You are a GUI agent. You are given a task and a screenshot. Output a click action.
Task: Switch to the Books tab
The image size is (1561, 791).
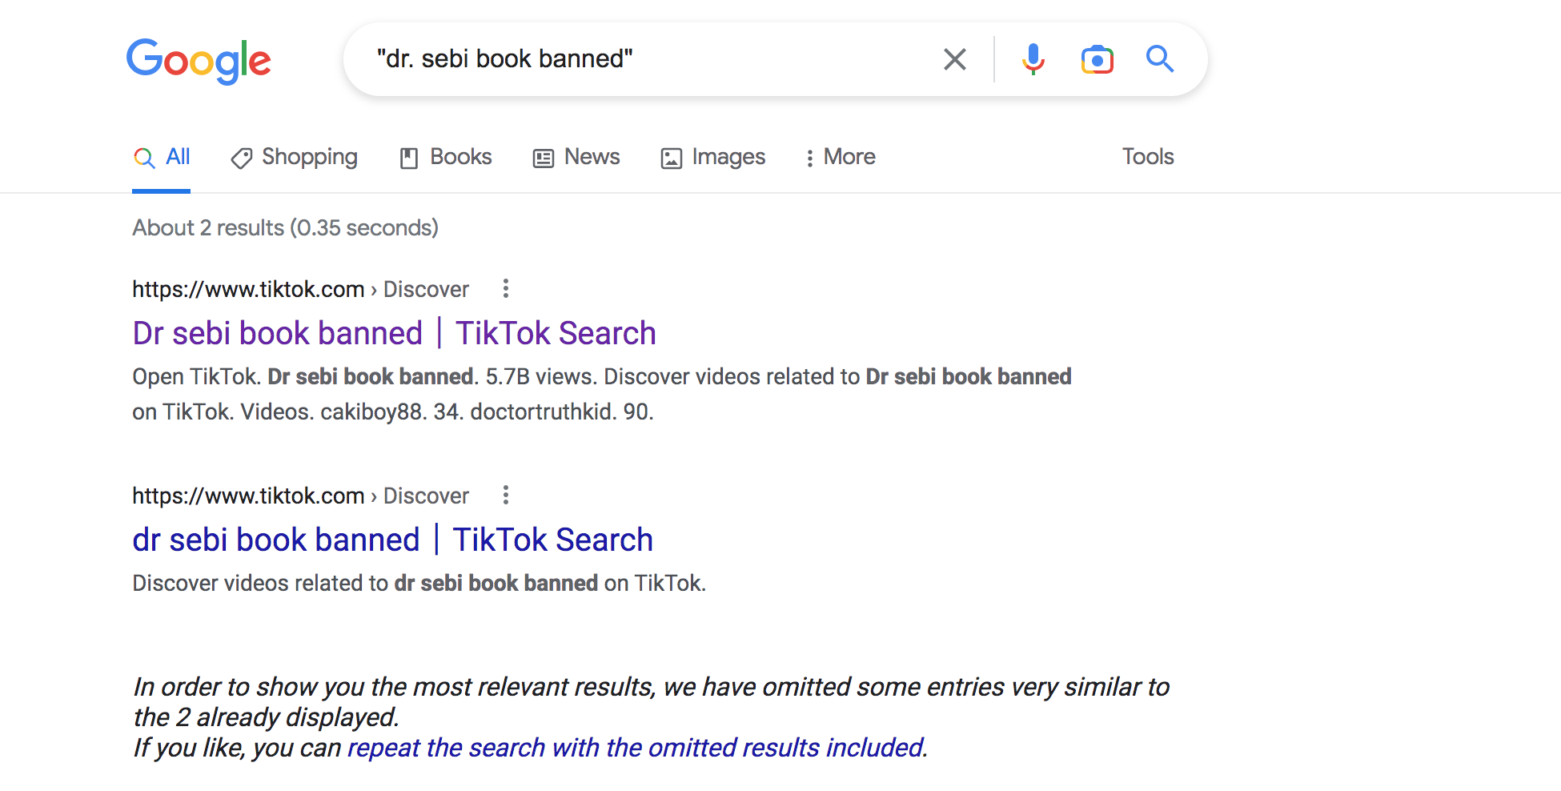click(446, 157)
